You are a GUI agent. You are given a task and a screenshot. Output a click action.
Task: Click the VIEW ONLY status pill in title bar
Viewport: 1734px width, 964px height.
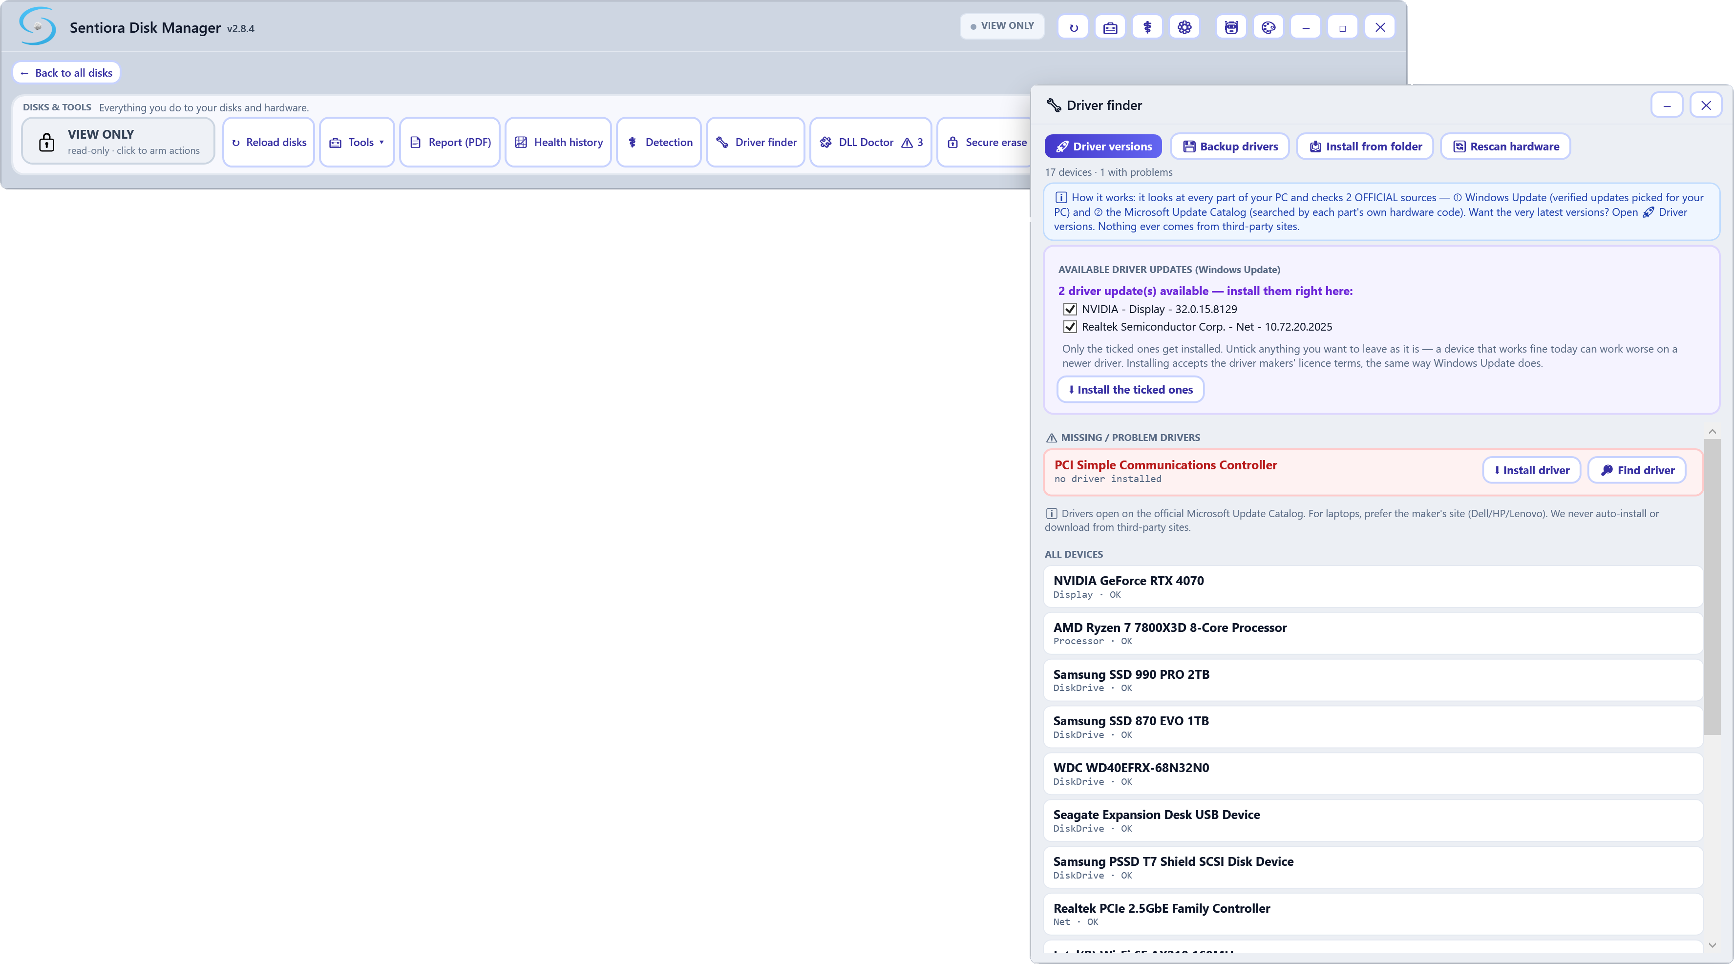(x=1002, y=25)
